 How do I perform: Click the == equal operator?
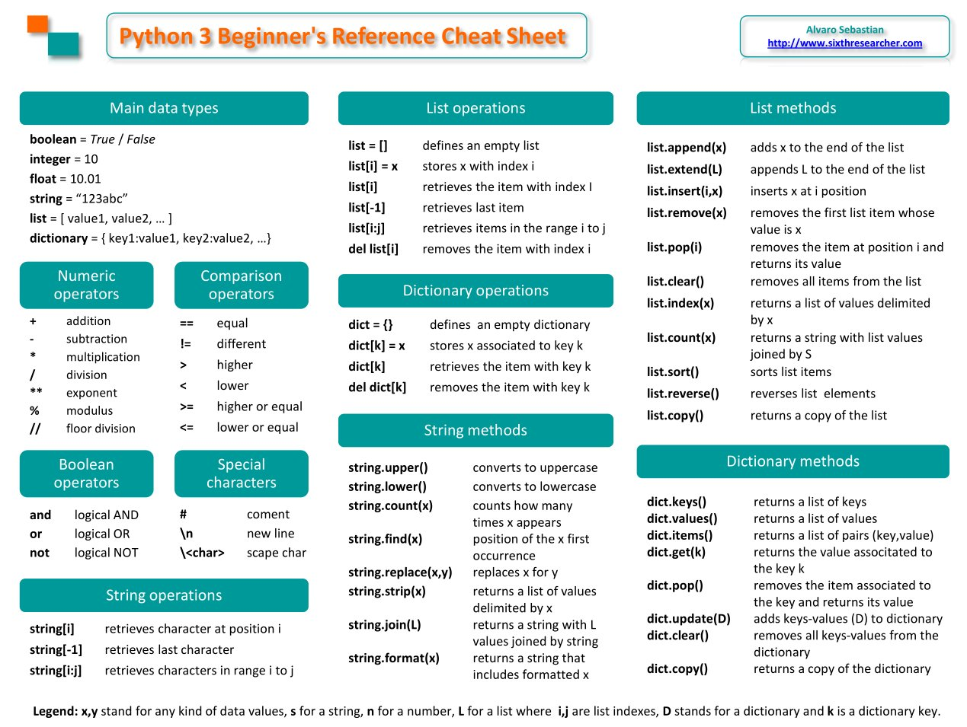(x=187, y=324)
